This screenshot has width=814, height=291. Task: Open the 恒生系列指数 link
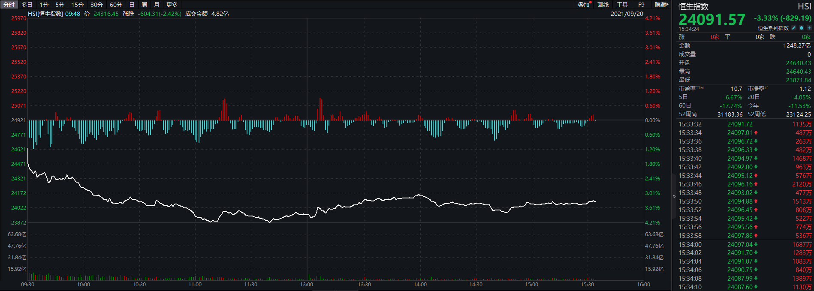773,28
